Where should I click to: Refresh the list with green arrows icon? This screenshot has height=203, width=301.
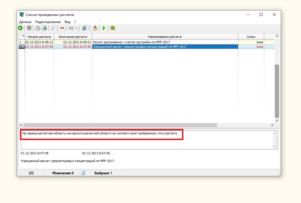pos(84,28)
